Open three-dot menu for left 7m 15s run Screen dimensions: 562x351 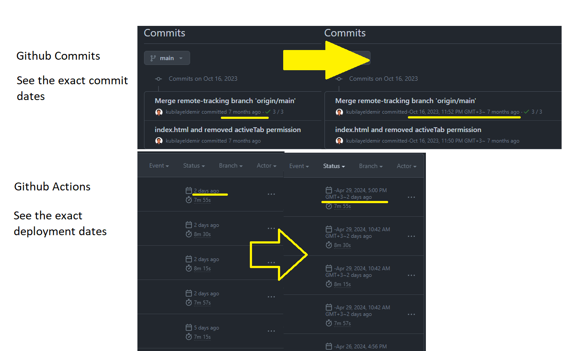coord(271,331)
